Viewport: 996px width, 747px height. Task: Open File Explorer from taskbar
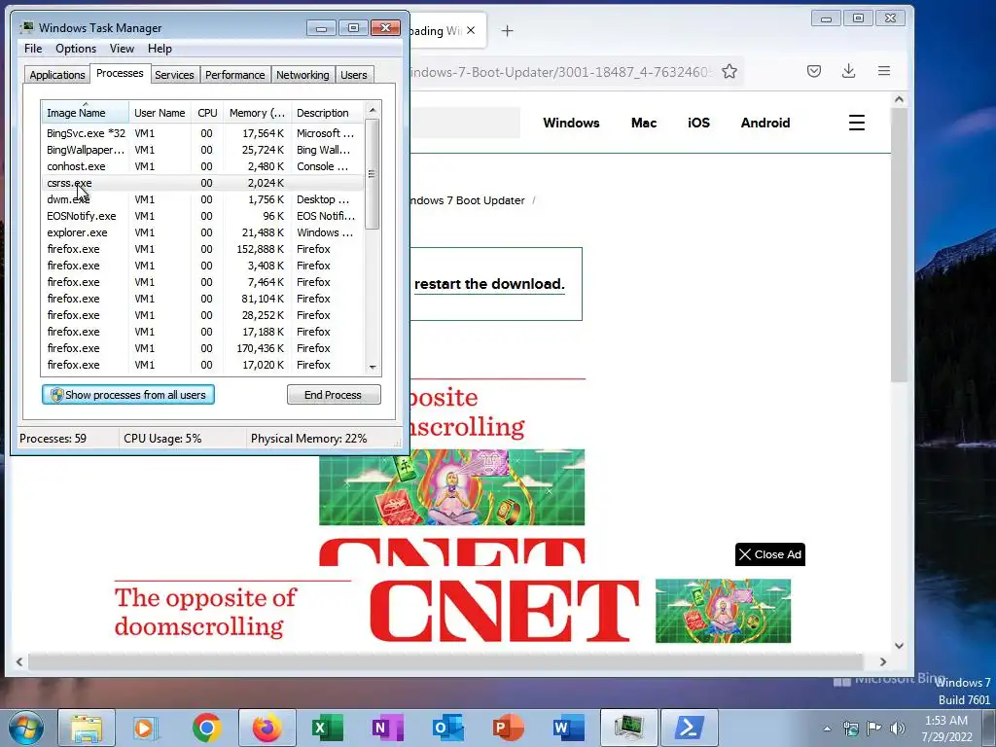coord(87,728)
